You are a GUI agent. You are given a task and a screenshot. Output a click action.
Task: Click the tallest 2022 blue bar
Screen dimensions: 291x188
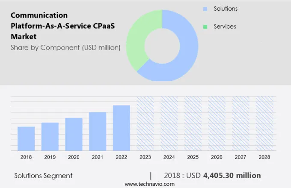click(122, 128)
